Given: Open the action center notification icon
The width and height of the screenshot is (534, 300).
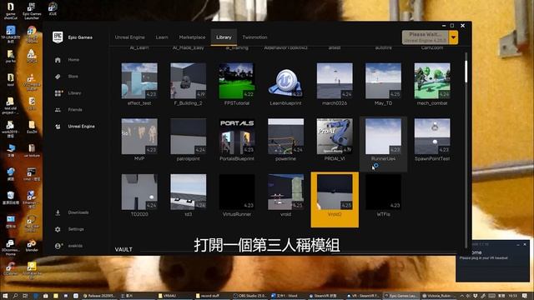Looking at the screenshot, I should pos(525,296).
